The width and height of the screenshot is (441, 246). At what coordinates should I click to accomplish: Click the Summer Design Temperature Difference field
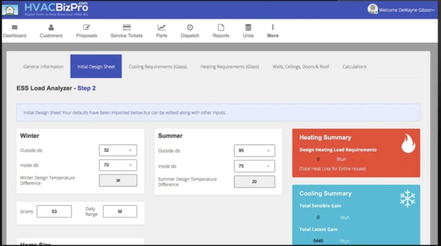coord(254,182)
